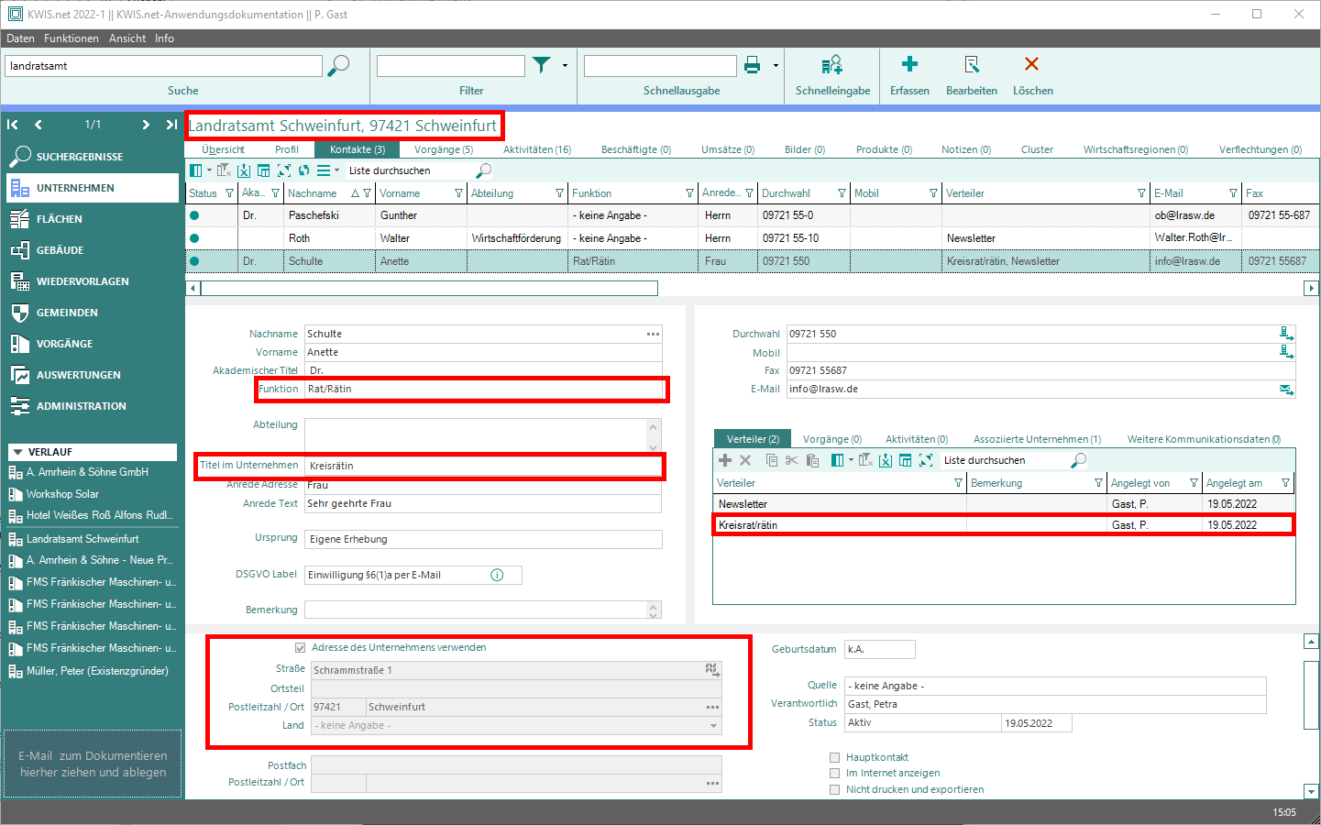Open the Filter dropdown arrow
The width and height of the screenshot is (1321, 825).
click(x=565, y=65)
